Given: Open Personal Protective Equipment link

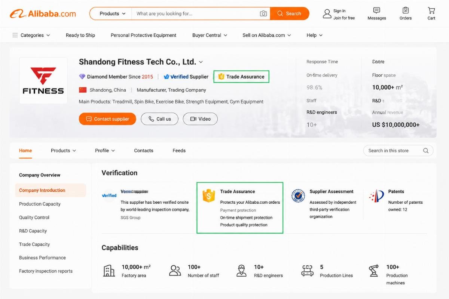Looking at the screenshot, I should point(143,35).
